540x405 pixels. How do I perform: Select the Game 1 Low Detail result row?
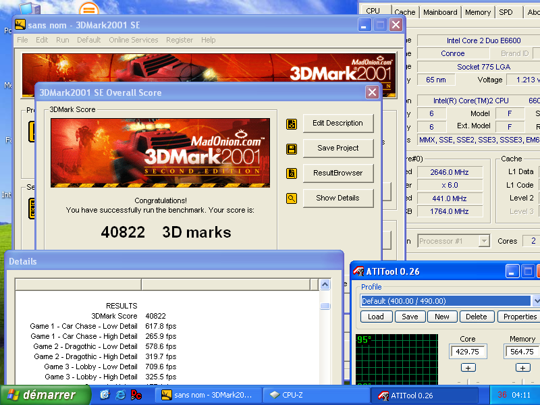click(103, 326)
